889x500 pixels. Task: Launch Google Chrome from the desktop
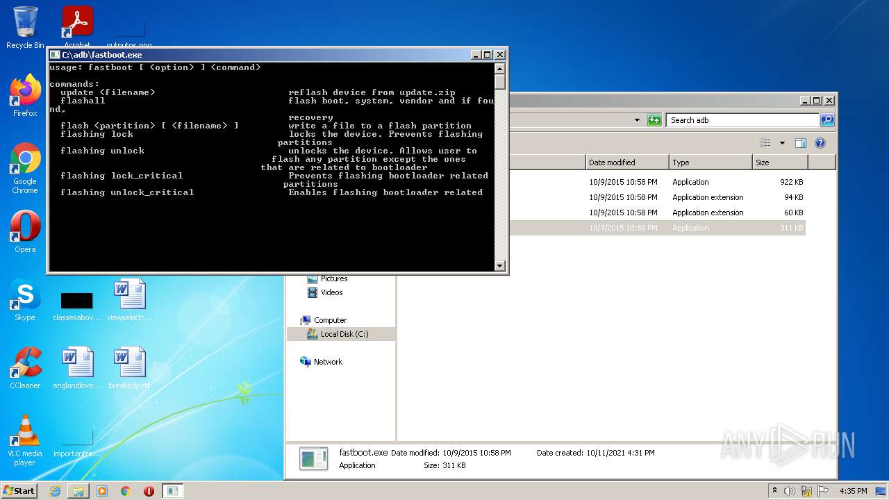(x=25, y=167)
